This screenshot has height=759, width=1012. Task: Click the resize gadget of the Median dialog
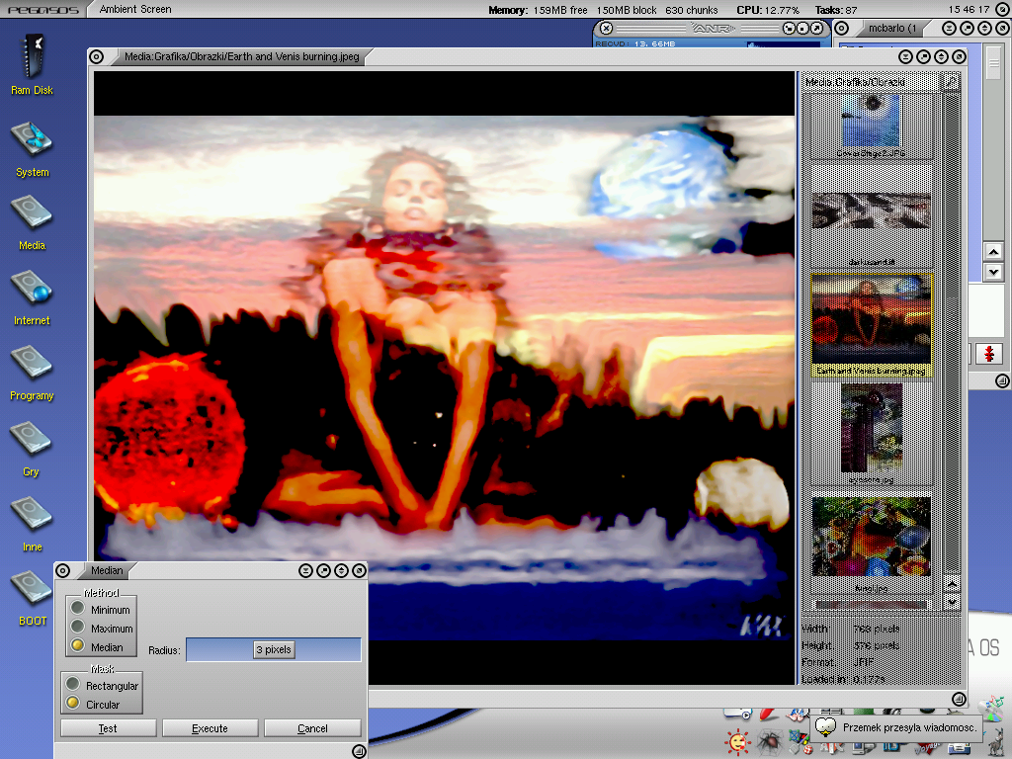359,751
